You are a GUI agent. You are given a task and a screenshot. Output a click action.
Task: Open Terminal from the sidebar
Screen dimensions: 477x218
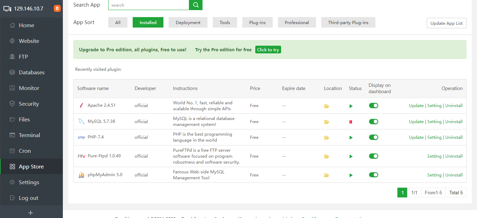tap(29, 135)
